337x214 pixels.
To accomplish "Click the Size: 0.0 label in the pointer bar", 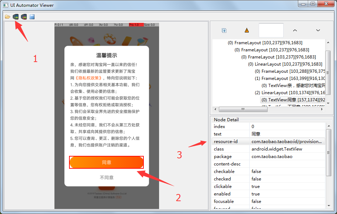I will pos(149,25).
